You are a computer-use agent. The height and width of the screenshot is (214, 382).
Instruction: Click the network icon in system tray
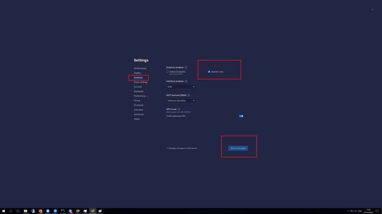[352, 211]
